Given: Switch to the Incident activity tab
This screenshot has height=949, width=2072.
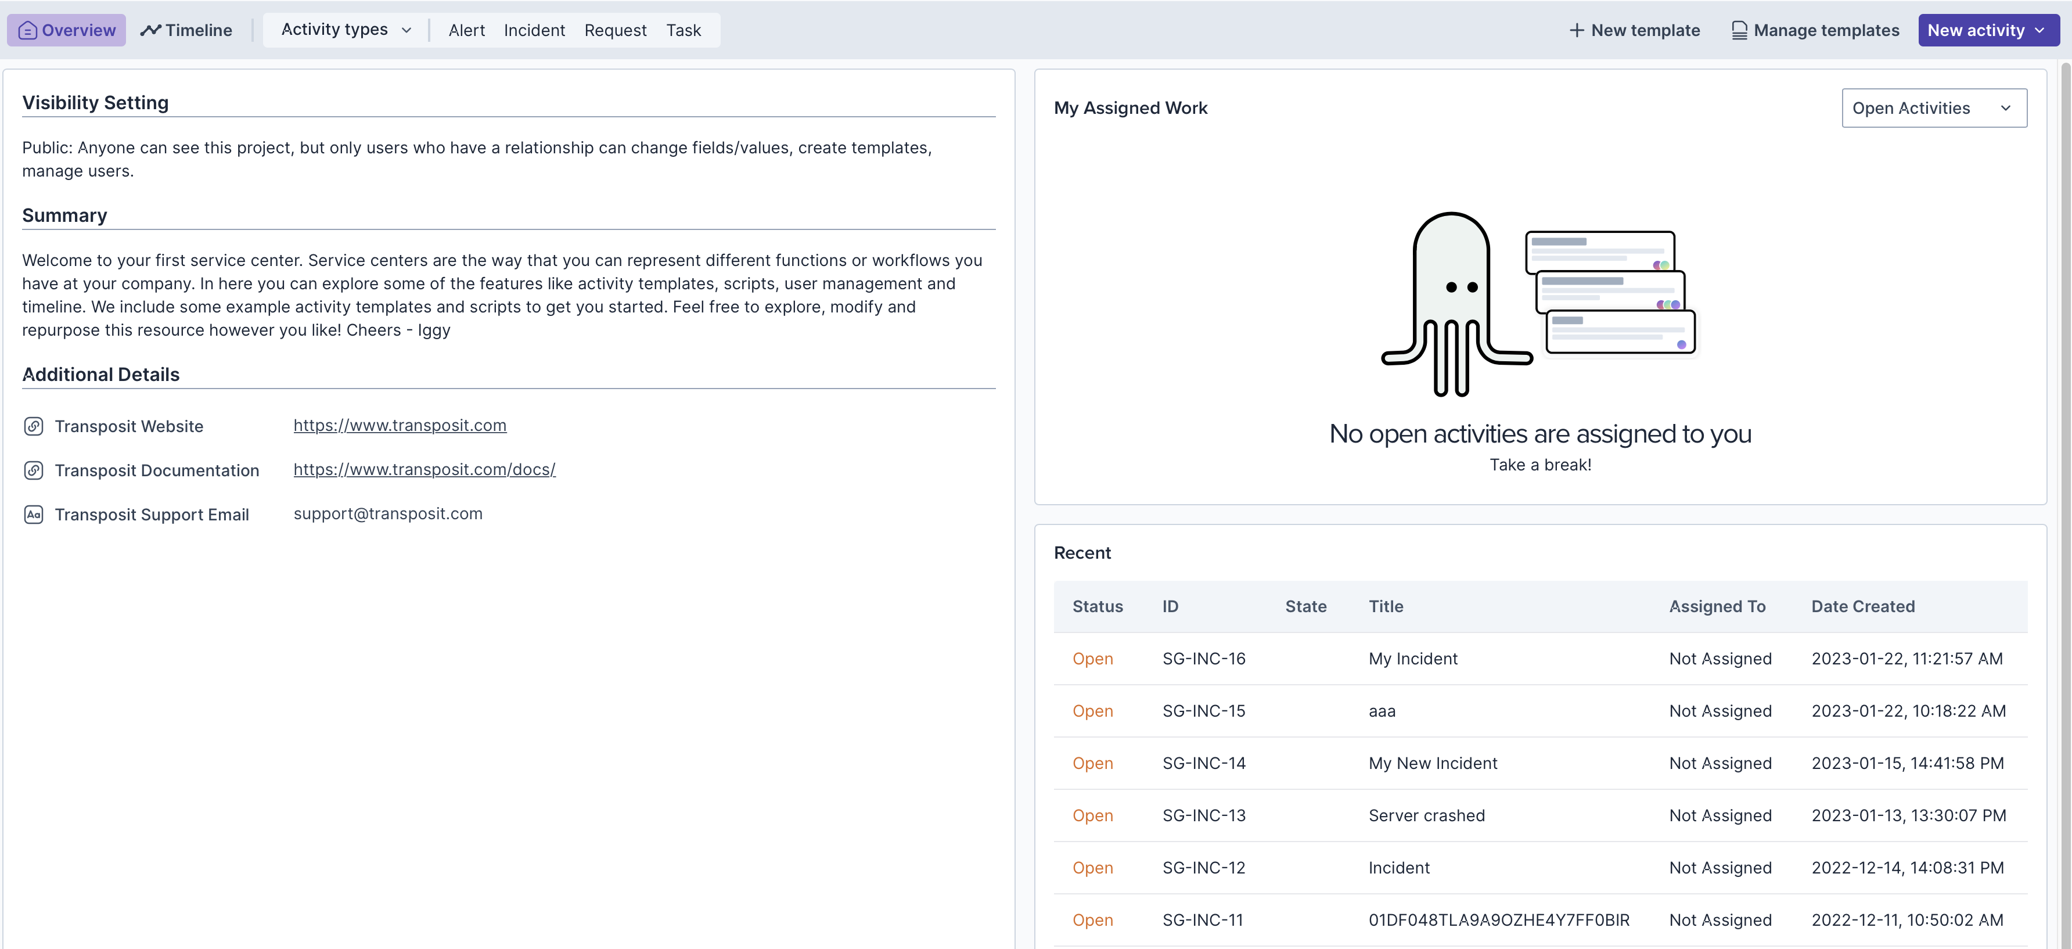Looking at the screenshot, I should (534, 31).
